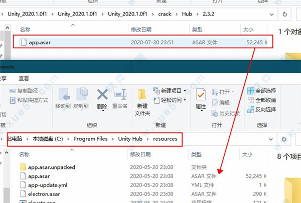Click the resources breadcrumb

click(165, 139)
